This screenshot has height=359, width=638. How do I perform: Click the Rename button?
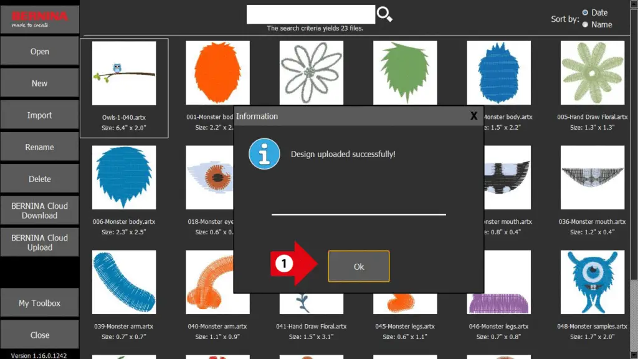tap(40, 147)
